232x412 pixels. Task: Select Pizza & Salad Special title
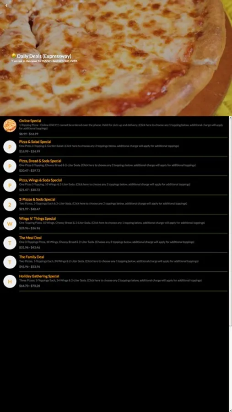[x=35, y=141]
